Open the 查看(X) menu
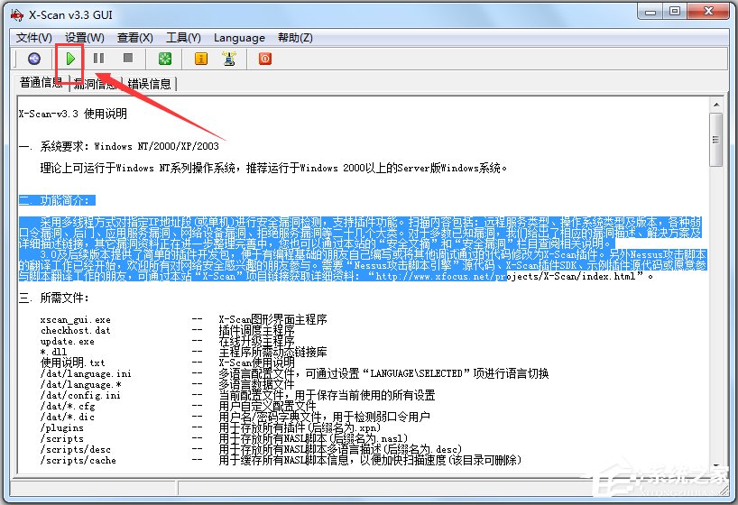This screenshot has height=505, width=738. pyautogui.click(x=135, y=38)
